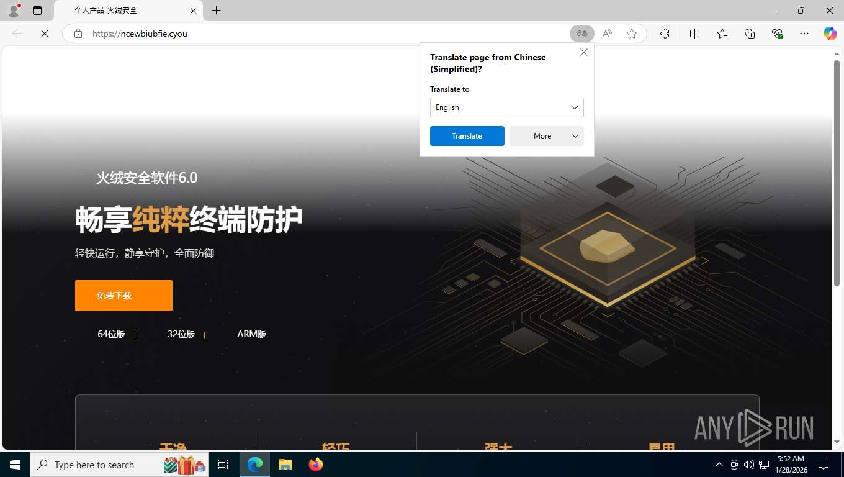Stop loading the page
The width and height of the screenshot is (844, 477).
(x=45, y=34)
